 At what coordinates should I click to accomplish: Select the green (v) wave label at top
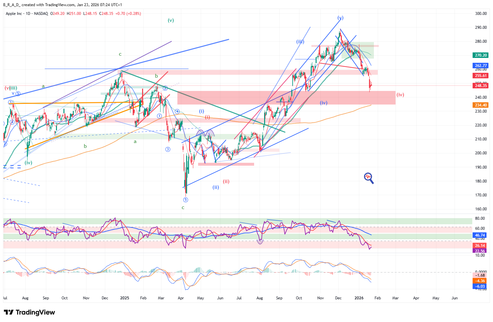pyautogui.click(x=171, y=20)
